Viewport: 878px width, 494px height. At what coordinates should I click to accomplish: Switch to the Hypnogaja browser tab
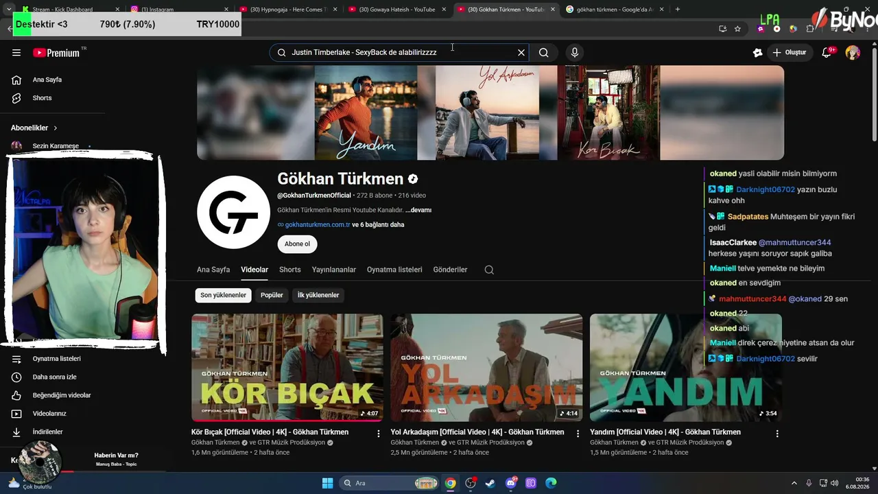[x=289, y=9]
